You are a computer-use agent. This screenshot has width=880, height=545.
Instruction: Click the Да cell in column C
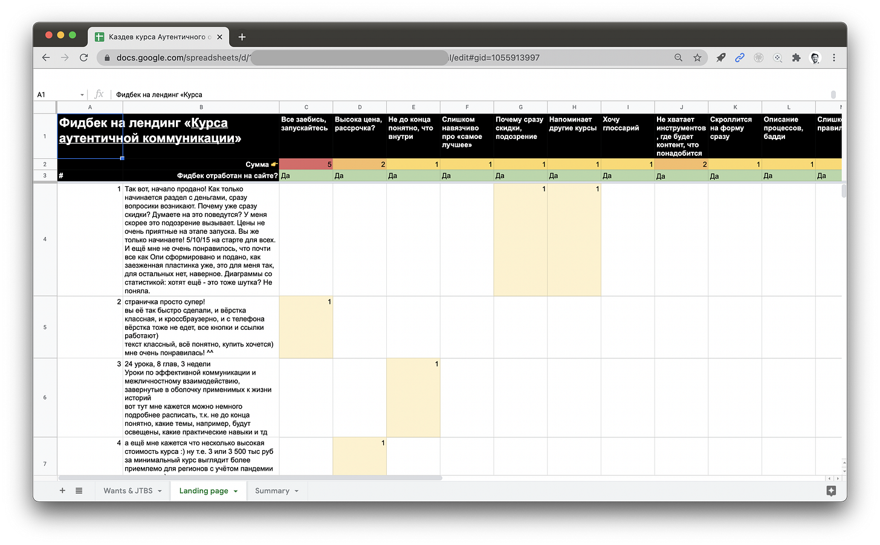(x=306, y=176)
